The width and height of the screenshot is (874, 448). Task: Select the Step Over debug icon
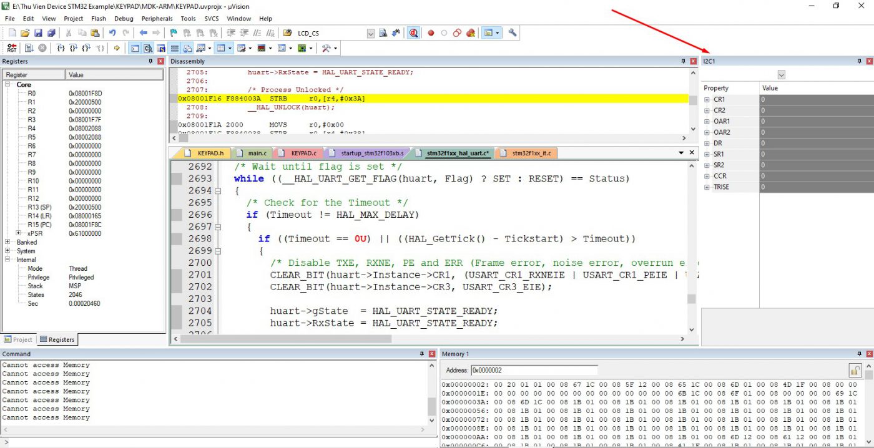(74, 47)
